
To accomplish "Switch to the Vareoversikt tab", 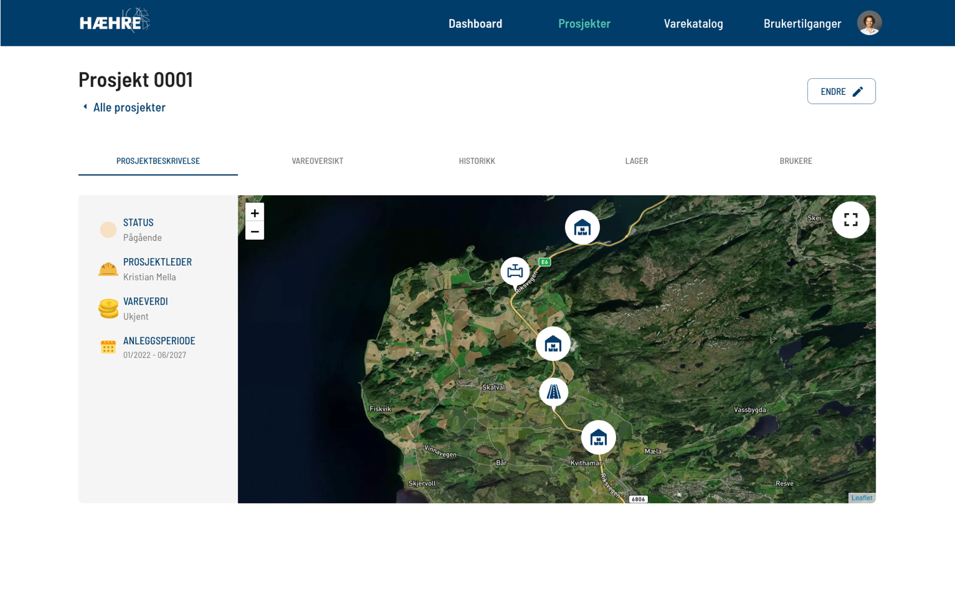I will click(x=318, y=161).
